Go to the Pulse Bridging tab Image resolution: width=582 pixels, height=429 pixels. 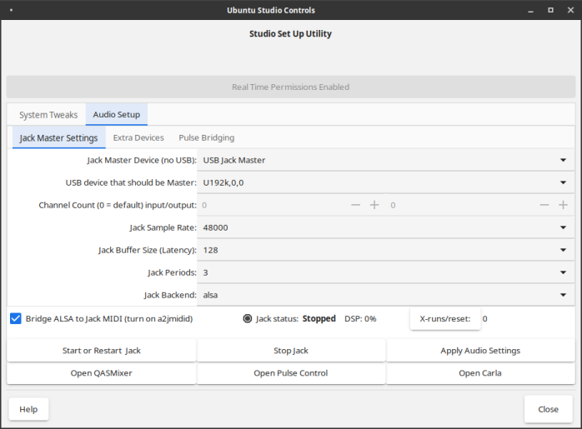click(x=207, y=137)
